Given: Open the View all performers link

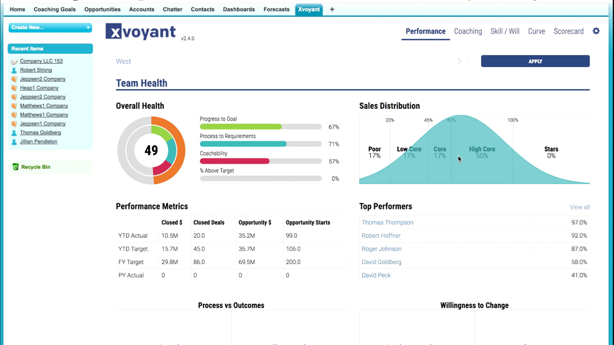Looking at the screenshot, I should coord(579,207).
